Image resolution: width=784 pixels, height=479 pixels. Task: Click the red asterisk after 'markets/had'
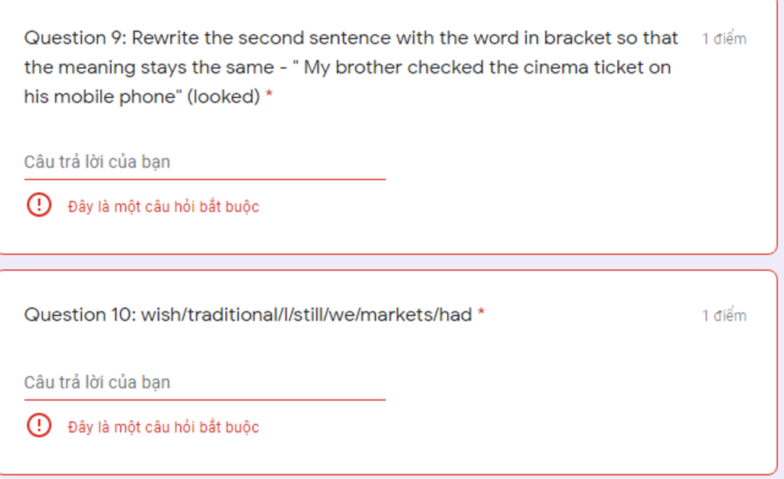click(x=481, y=312)
